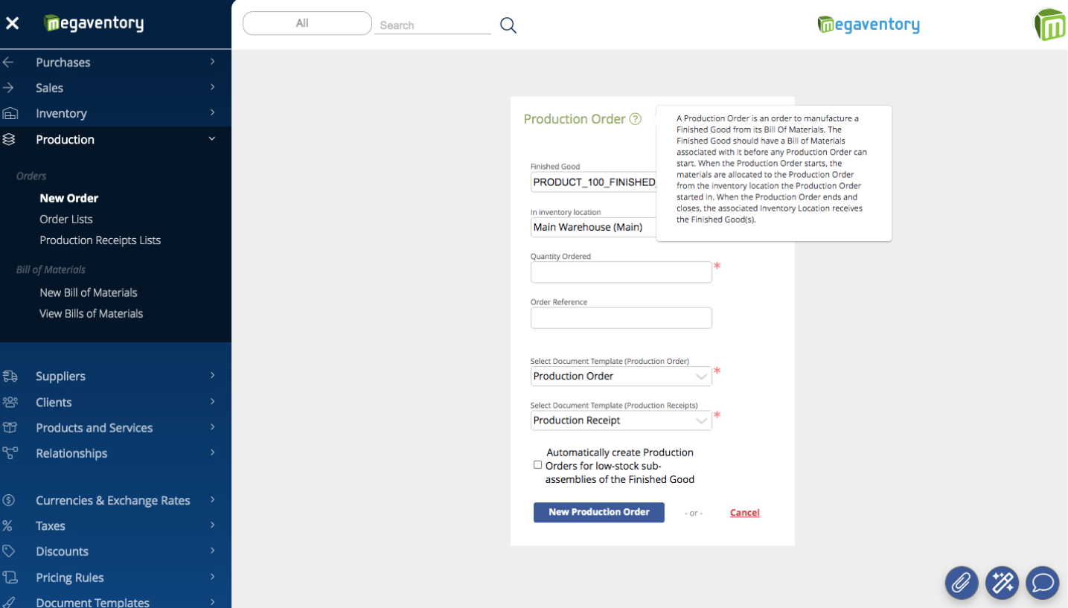Viewport: 1068px width, 608px height.
Task: Click the Taxes percent icon
Action: coord(7,525)
